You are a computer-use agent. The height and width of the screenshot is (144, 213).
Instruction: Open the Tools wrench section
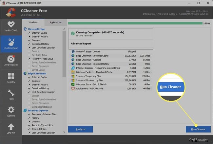11,95
